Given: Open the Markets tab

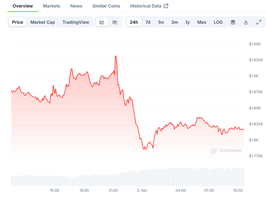Looking at the screenshot, I should point(52,6).
